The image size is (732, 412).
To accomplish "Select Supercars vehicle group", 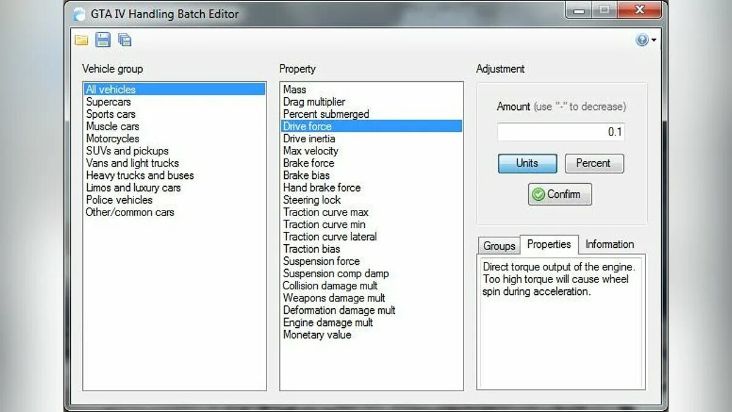I will coord(174,102).
